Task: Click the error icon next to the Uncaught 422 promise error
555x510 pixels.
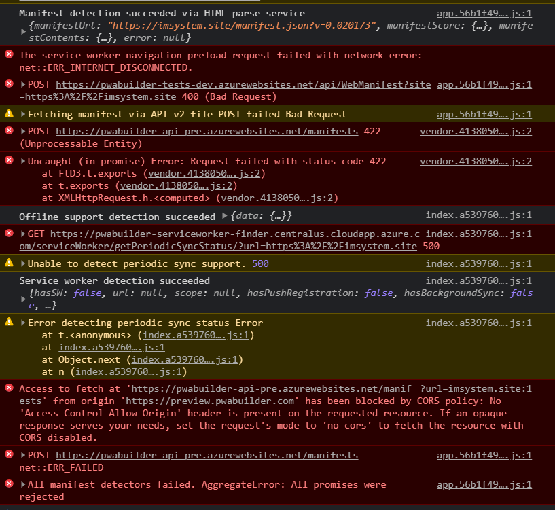Action: pyautogui.click(x=8, y=162)
